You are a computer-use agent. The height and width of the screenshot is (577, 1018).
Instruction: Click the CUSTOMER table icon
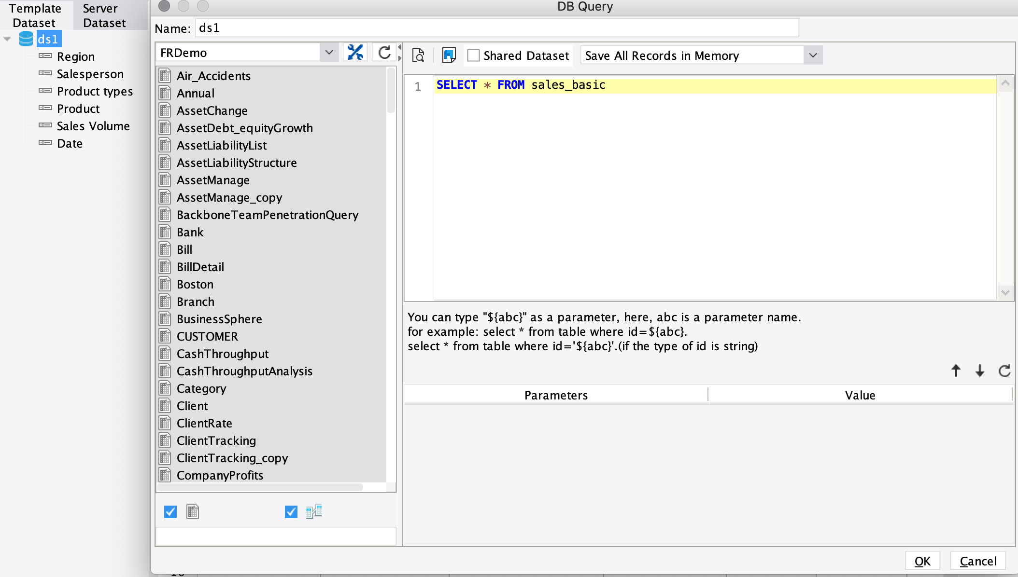pyautogui.click(x=165, y=336)
